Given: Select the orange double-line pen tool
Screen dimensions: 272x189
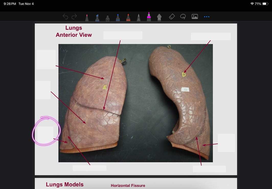Looking at the screenshot, I should click(128, 17).
